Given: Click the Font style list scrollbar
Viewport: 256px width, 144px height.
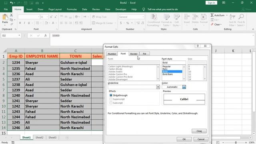Looking at the screenshot, I should [x=184, y=73].
